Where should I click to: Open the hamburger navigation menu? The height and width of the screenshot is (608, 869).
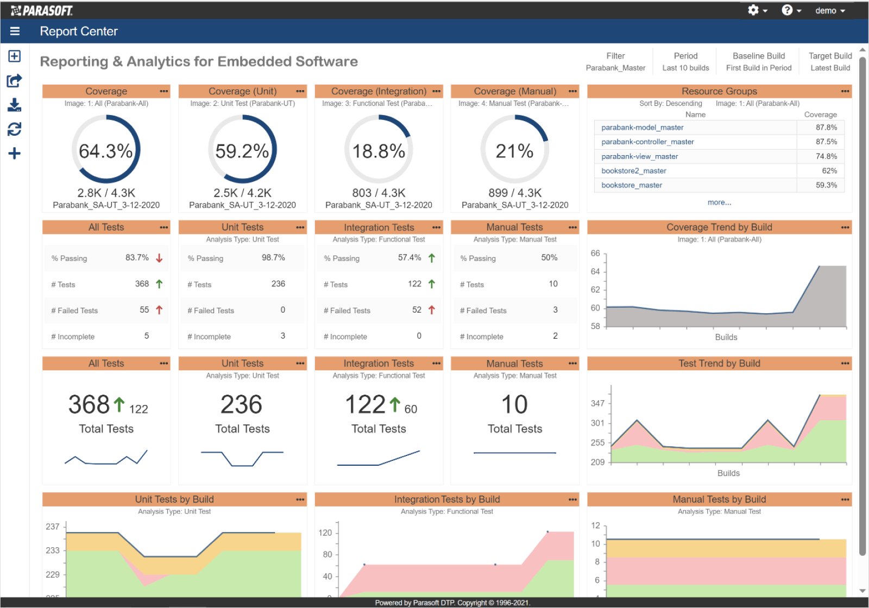click(x=15, y=31)
